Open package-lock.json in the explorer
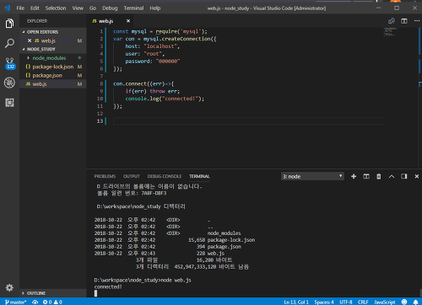This screenshot has width=422, height=305. click(53, 67)
